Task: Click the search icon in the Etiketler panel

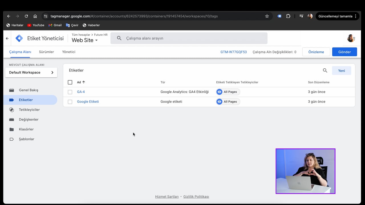Action: 325,71
